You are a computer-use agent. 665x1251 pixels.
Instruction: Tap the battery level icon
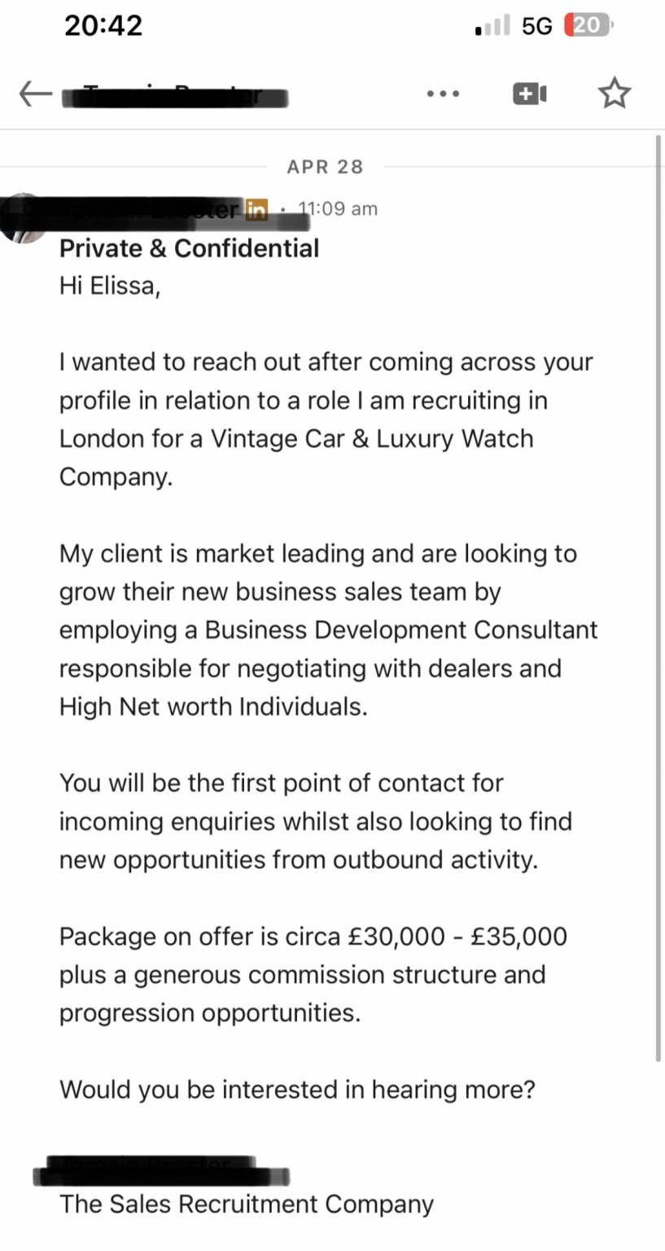[588, 26]
